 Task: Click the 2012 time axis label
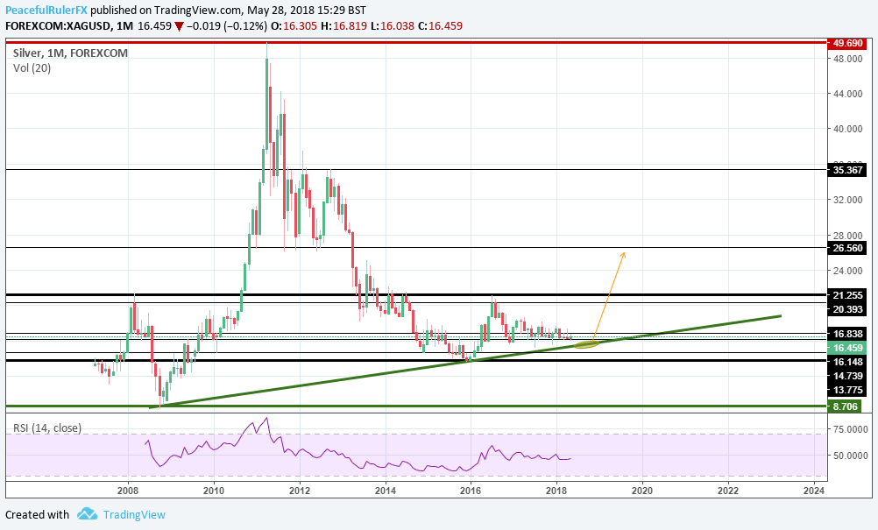pyautogui.click(x=299, y=491)
